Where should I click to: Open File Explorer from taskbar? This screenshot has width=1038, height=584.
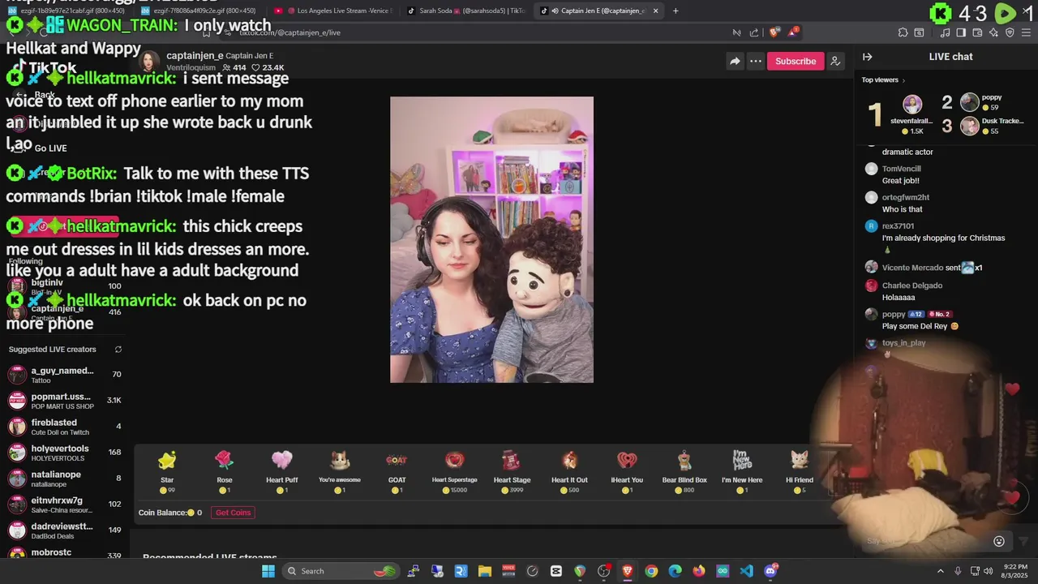485,571
